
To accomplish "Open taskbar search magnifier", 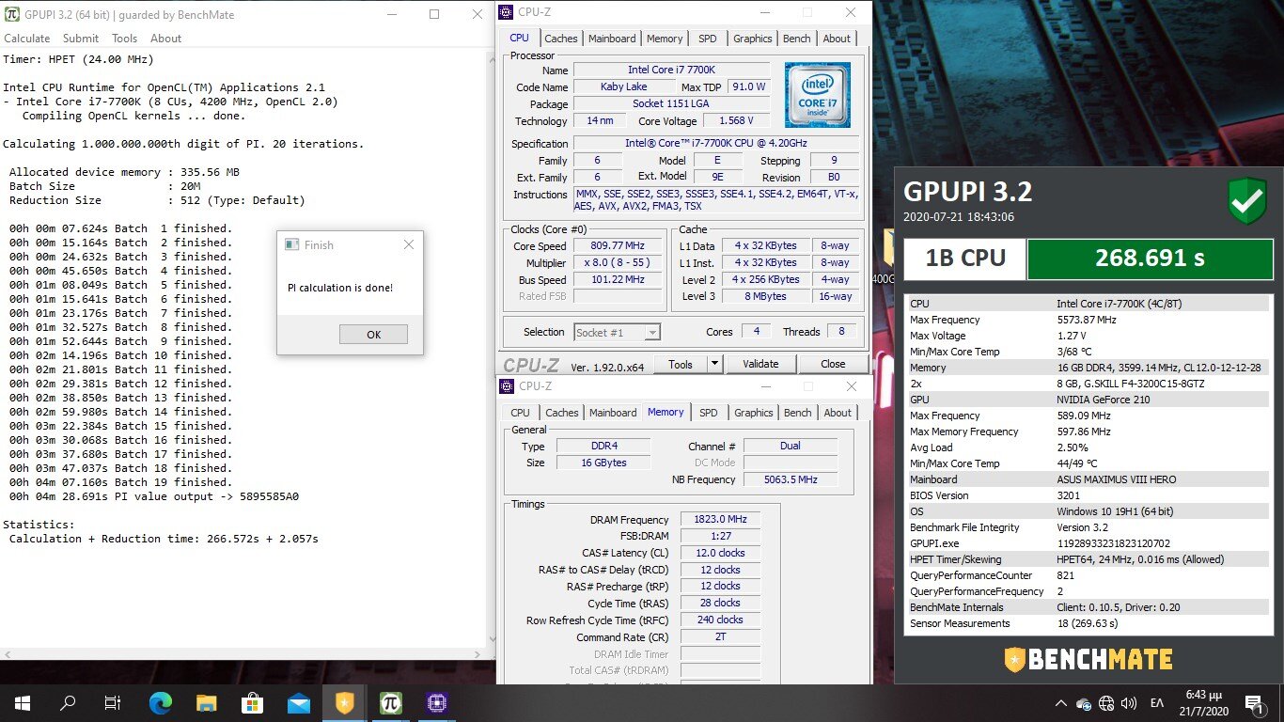I will pyautogui.click(x=68, y=703).
